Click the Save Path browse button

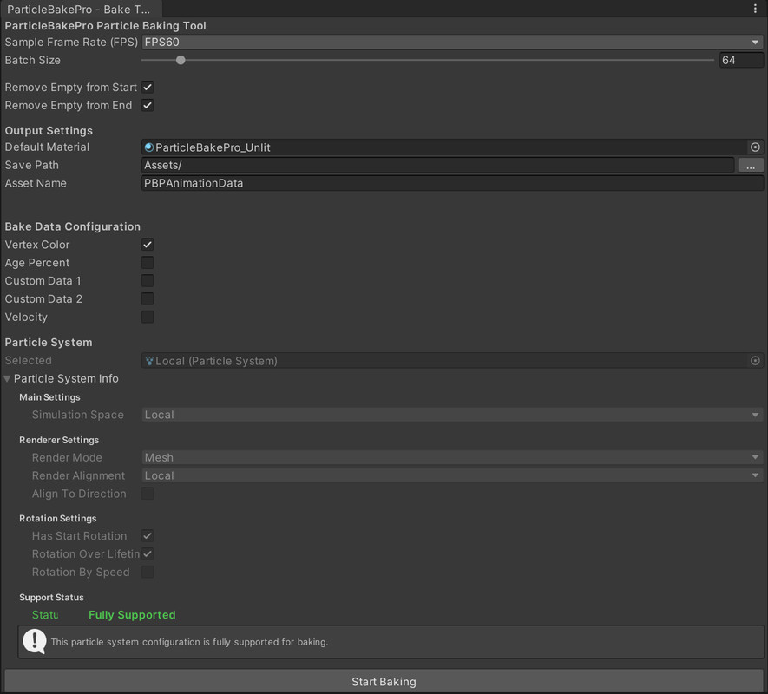[x=750, y=165]
